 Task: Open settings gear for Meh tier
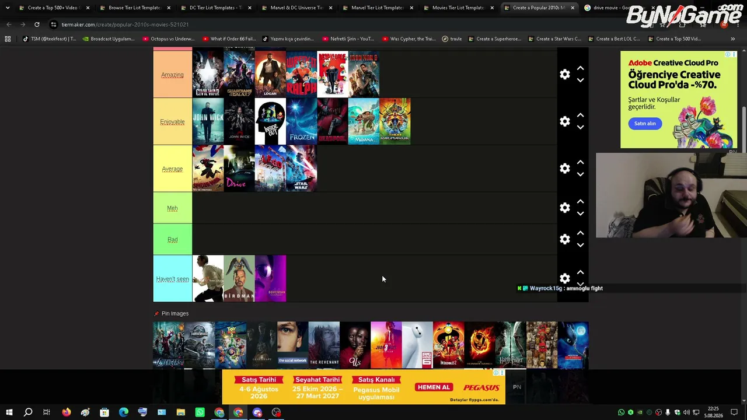[564, 208]
